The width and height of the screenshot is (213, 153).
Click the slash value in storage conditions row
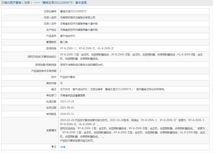[x=61, y=71]
